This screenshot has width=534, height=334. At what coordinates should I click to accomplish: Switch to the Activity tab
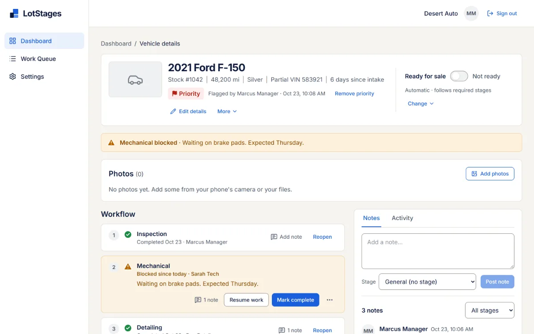(x=402, y=218)
